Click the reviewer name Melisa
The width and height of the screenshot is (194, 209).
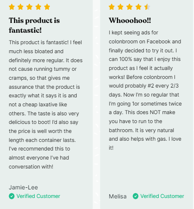click(118, 196)
